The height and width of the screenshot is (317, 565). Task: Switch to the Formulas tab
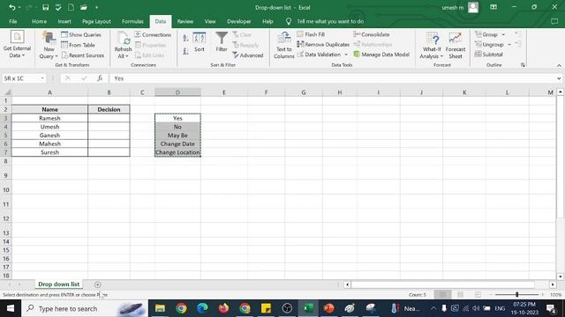[132, 21]
